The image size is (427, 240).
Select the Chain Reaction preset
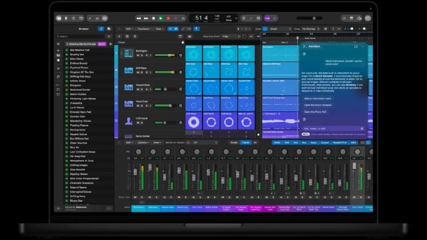click(78, 143)
